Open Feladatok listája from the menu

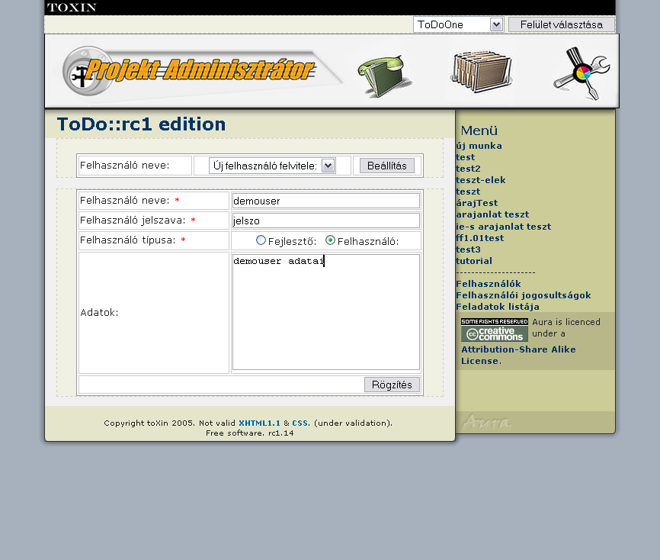pyautogui.click(x=497, y=307)
